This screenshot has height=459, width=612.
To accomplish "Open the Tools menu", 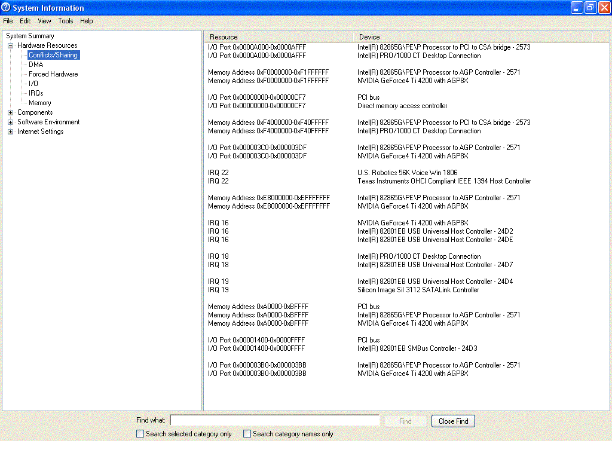I will point(66,21).
